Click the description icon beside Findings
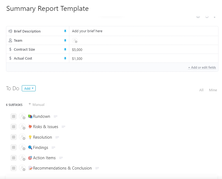The width and height of the screenshot is (222, 179). [x=53, y=148]
